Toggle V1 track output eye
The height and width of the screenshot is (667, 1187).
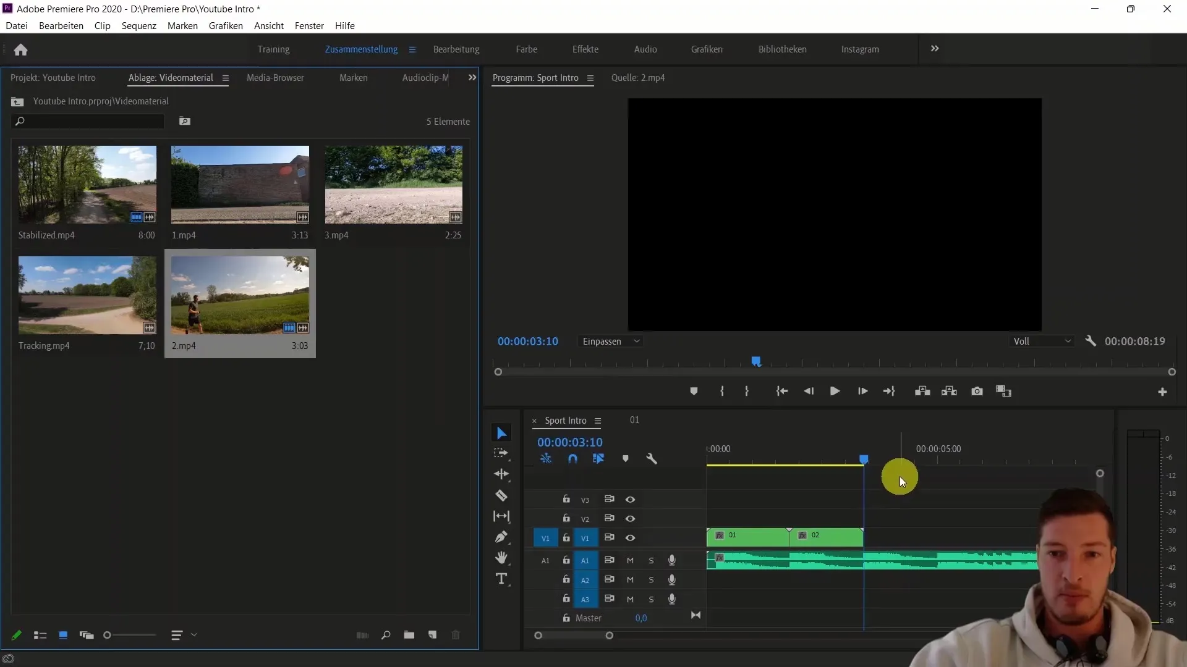[x=630, y=538]
